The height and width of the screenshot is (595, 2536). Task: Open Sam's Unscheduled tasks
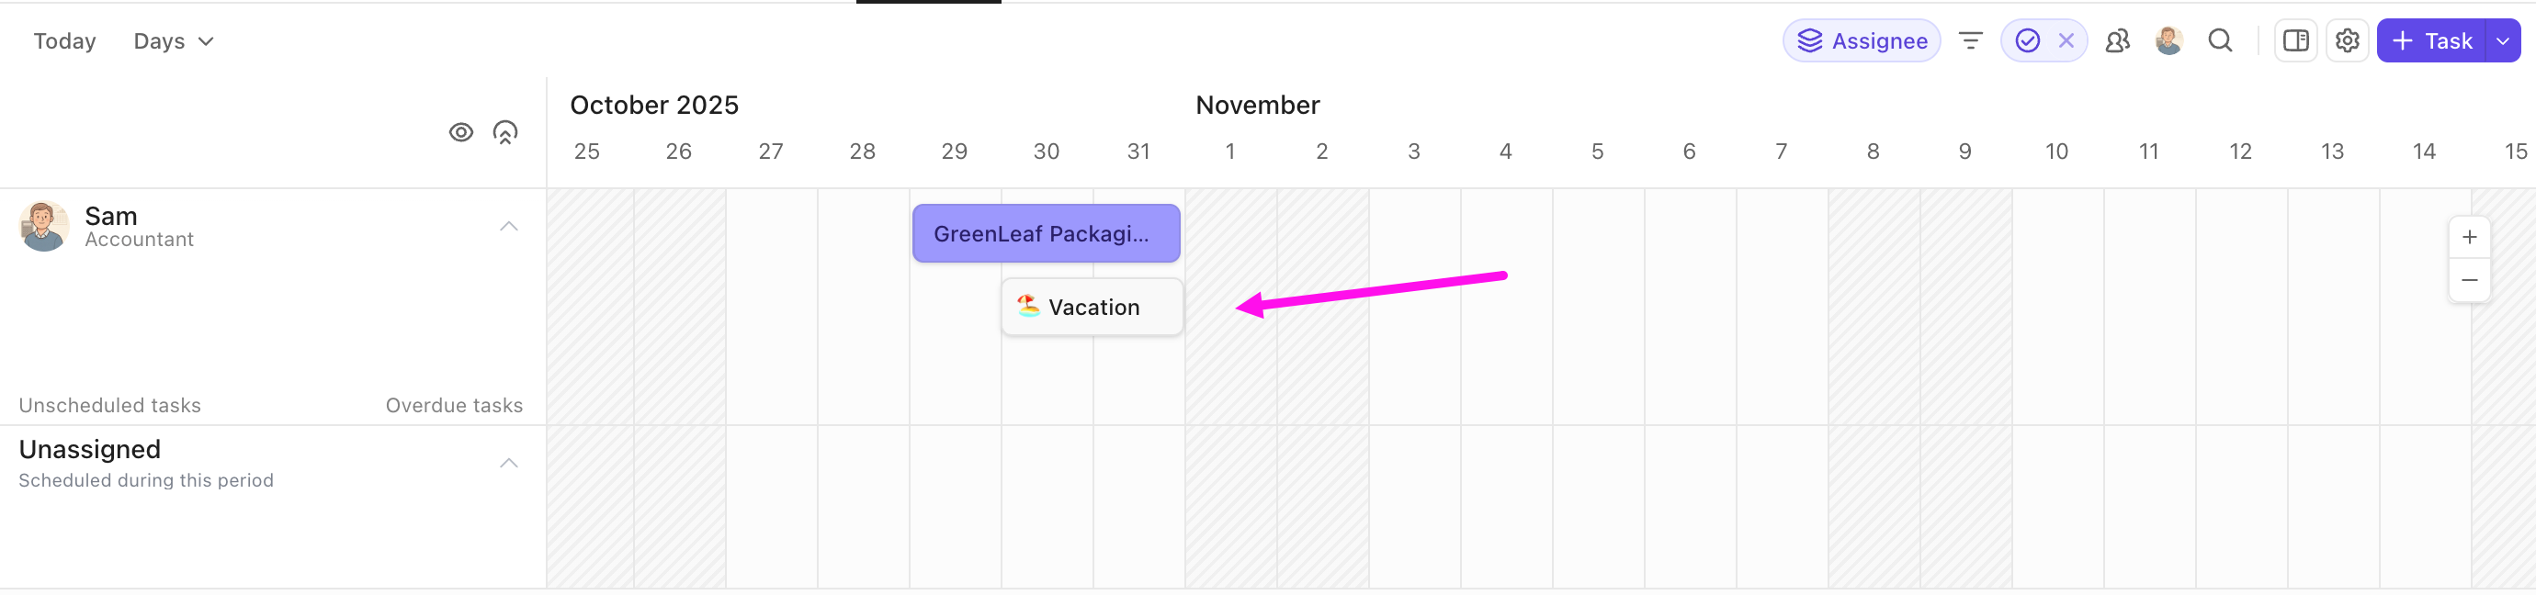(x=110, y=405)
